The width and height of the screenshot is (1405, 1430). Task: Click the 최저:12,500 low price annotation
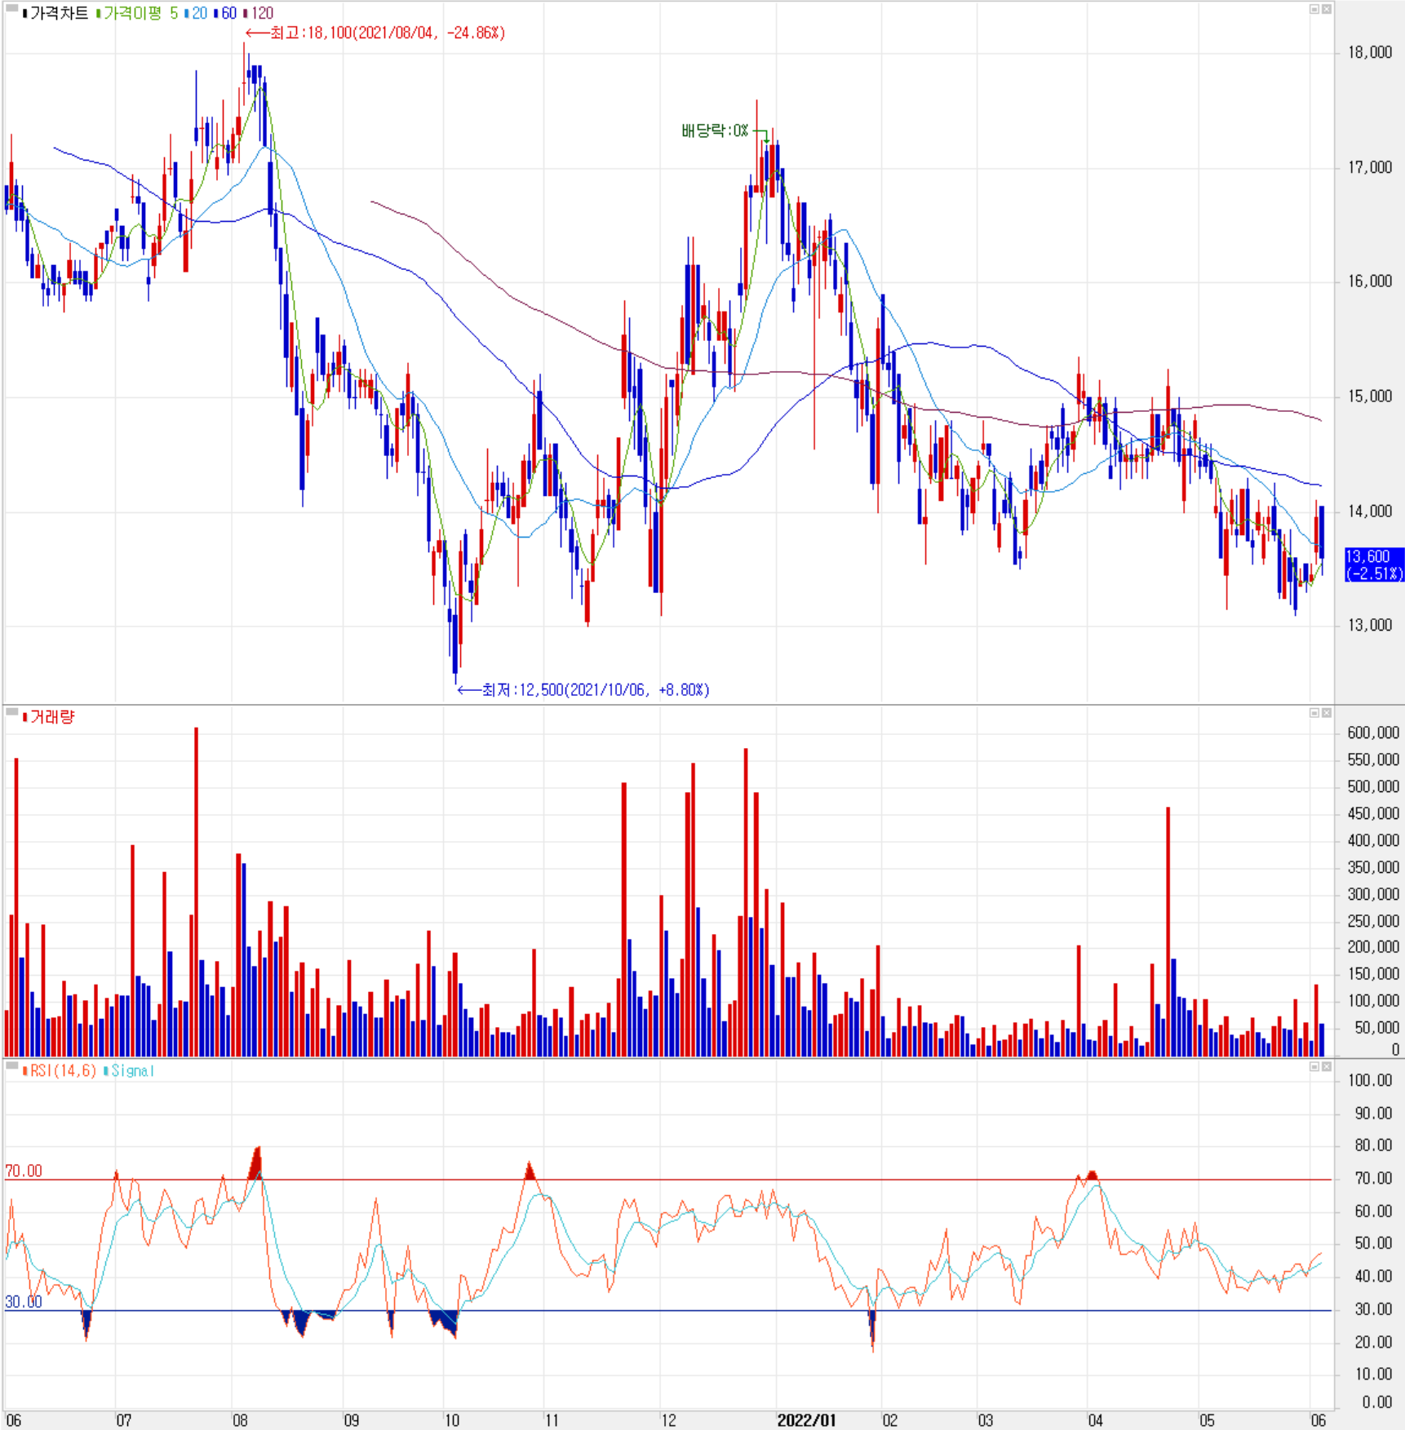(583, 690)
